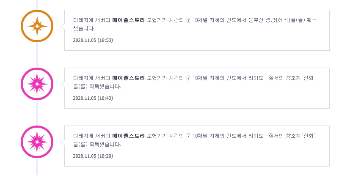
Task: Click the timestamp 2020.11.05 (18:43)
Action: coord(93,98)
